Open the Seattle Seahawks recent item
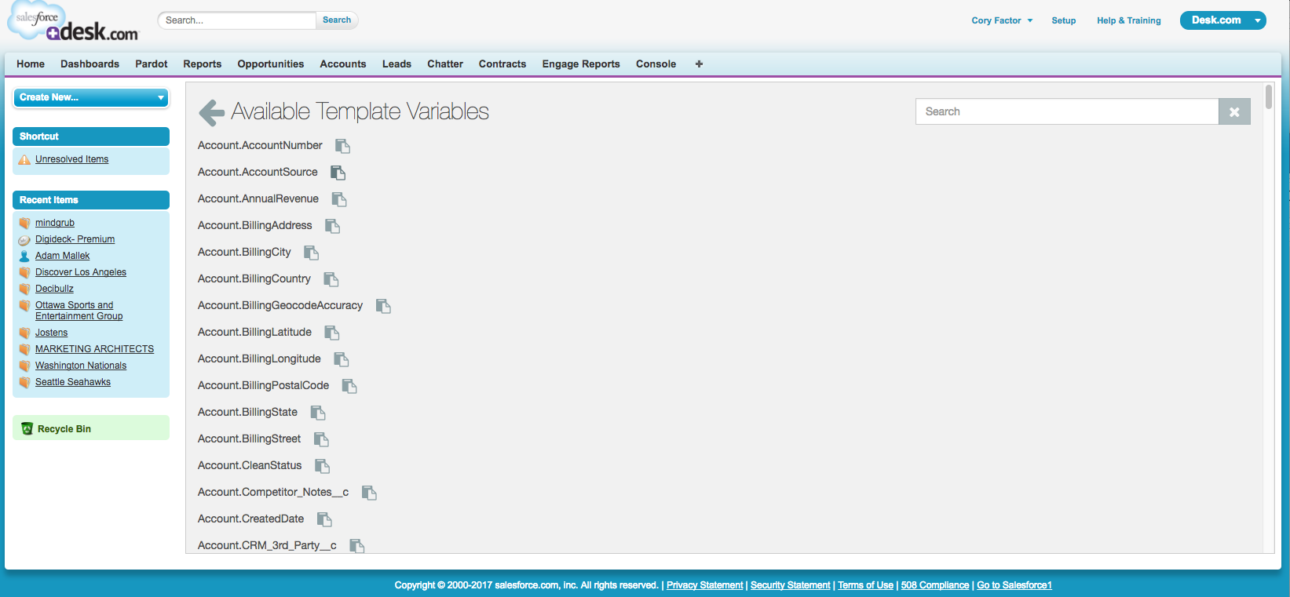 click(x=72, y=382)
